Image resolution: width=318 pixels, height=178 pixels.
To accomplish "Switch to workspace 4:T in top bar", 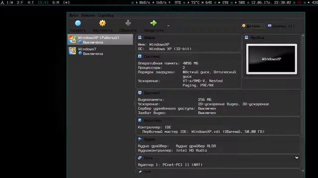I will point(31,2).
